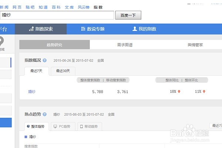Click the location pin icon above 地域

1,41
